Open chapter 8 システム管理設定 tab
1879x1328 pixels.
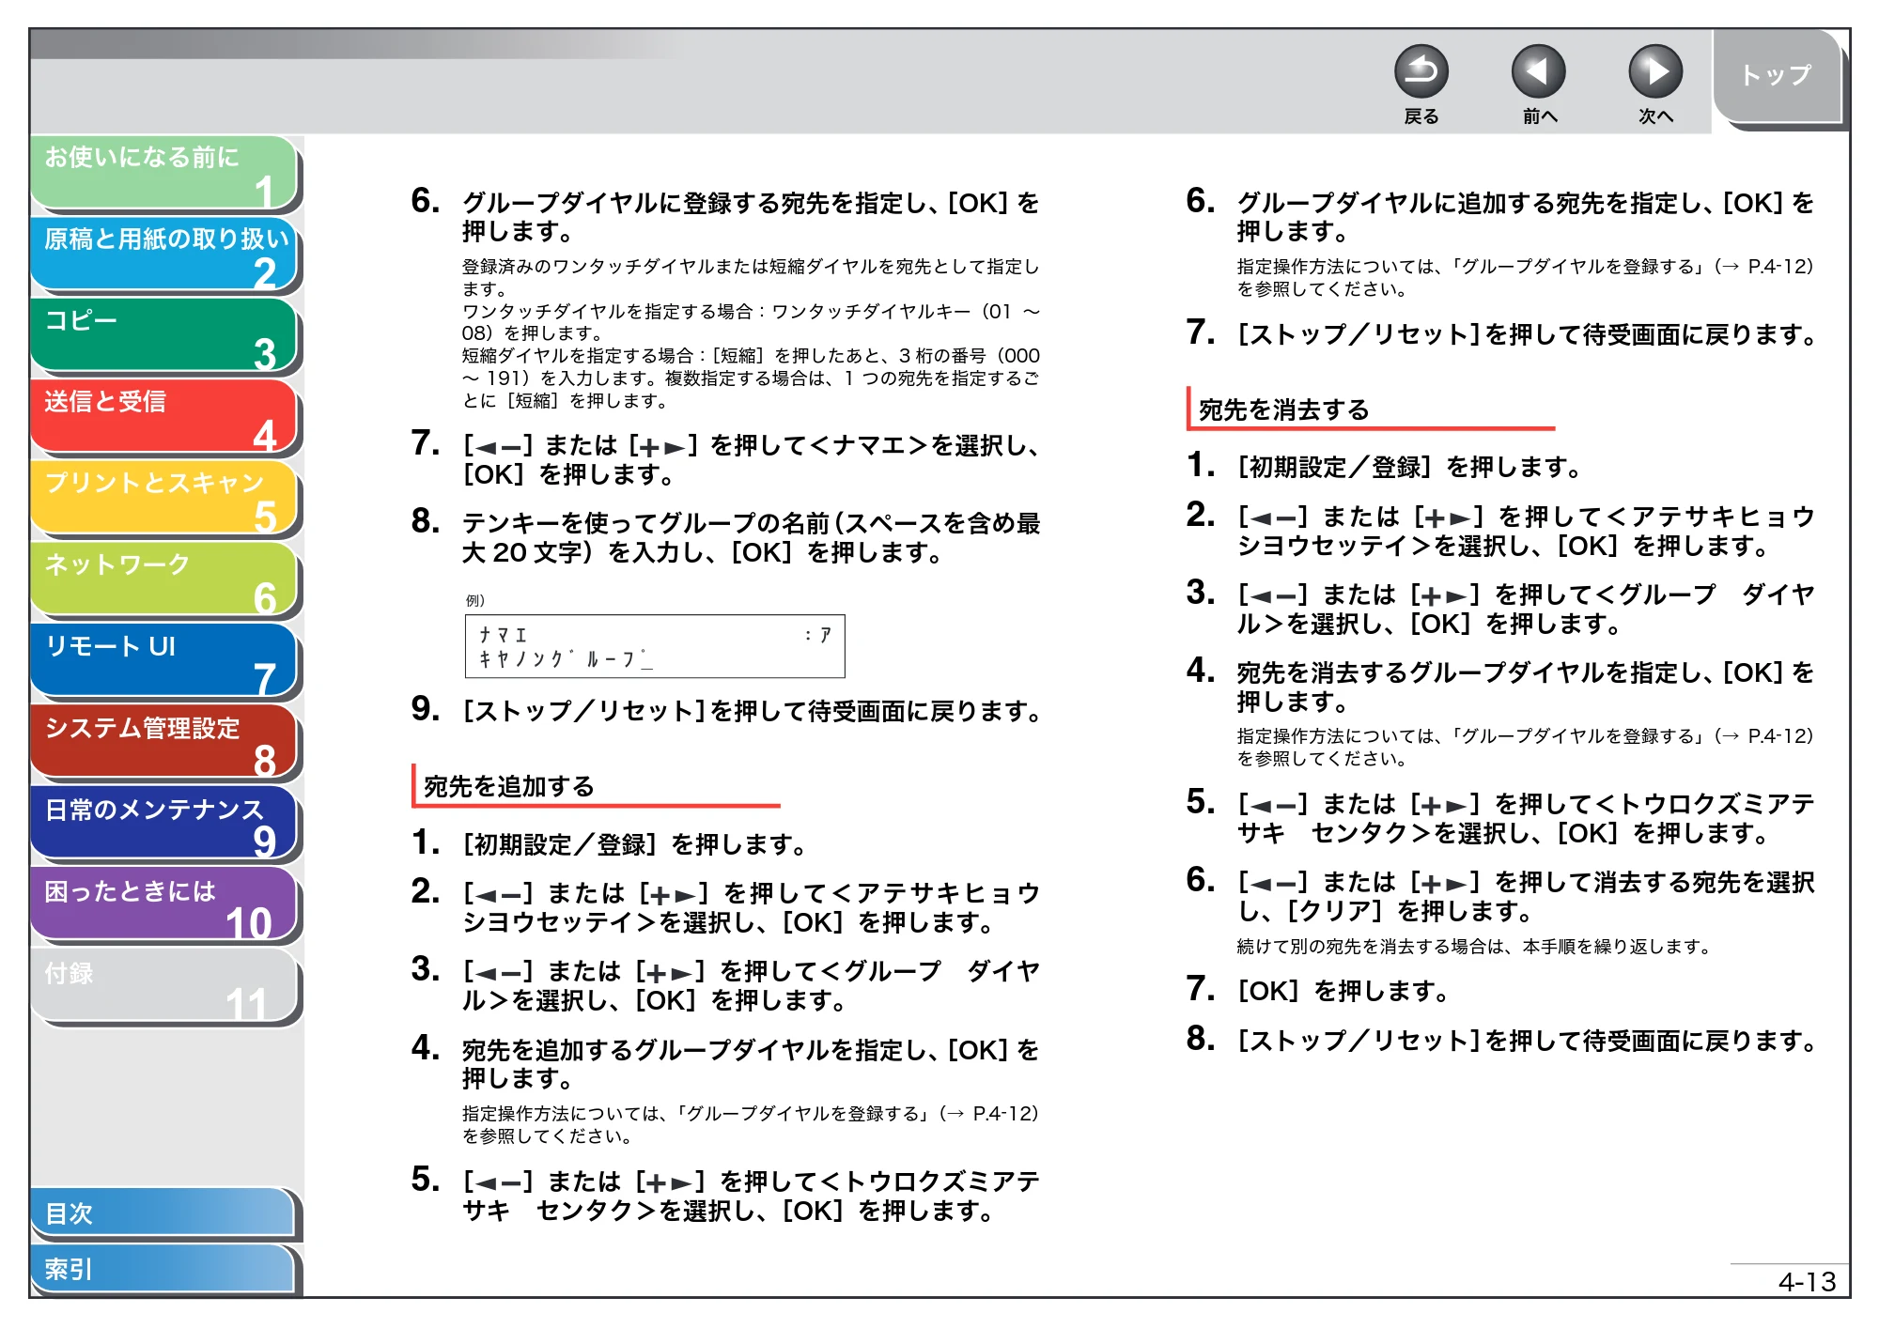164,742
